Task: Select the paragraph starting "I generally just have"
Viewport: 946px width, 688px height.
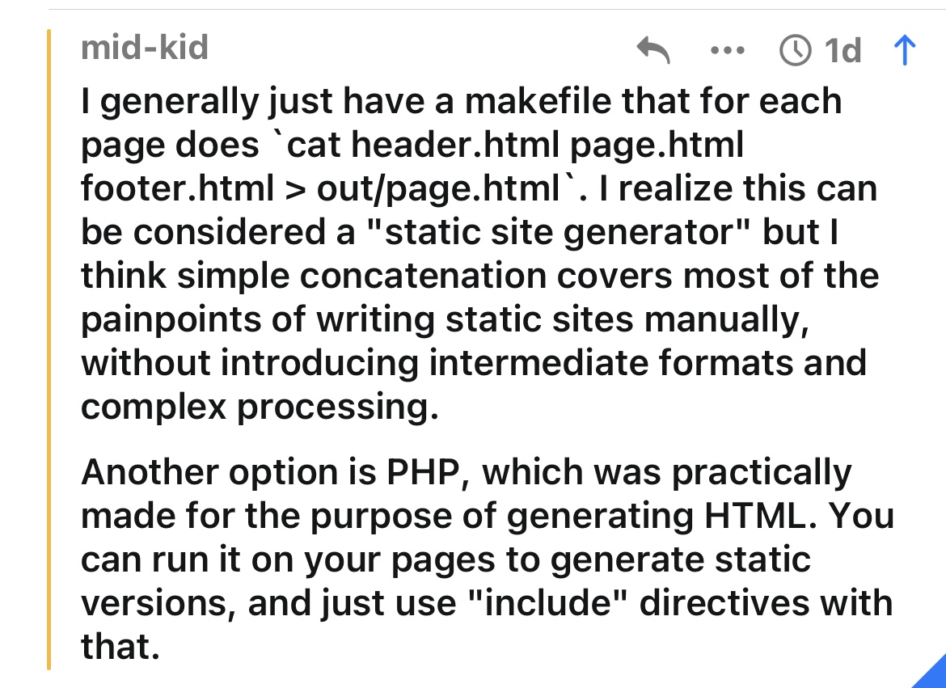Action: (x=479, y=254)
